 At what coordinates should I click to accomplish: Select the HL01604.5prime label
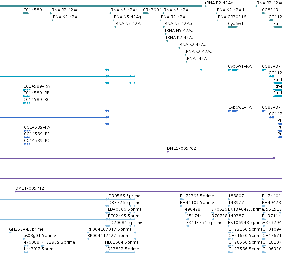click(122, 242)
